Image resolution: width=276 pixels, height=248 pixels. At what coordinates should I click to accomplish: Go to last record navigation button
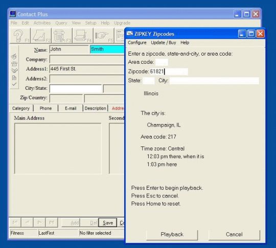(51, 222)
